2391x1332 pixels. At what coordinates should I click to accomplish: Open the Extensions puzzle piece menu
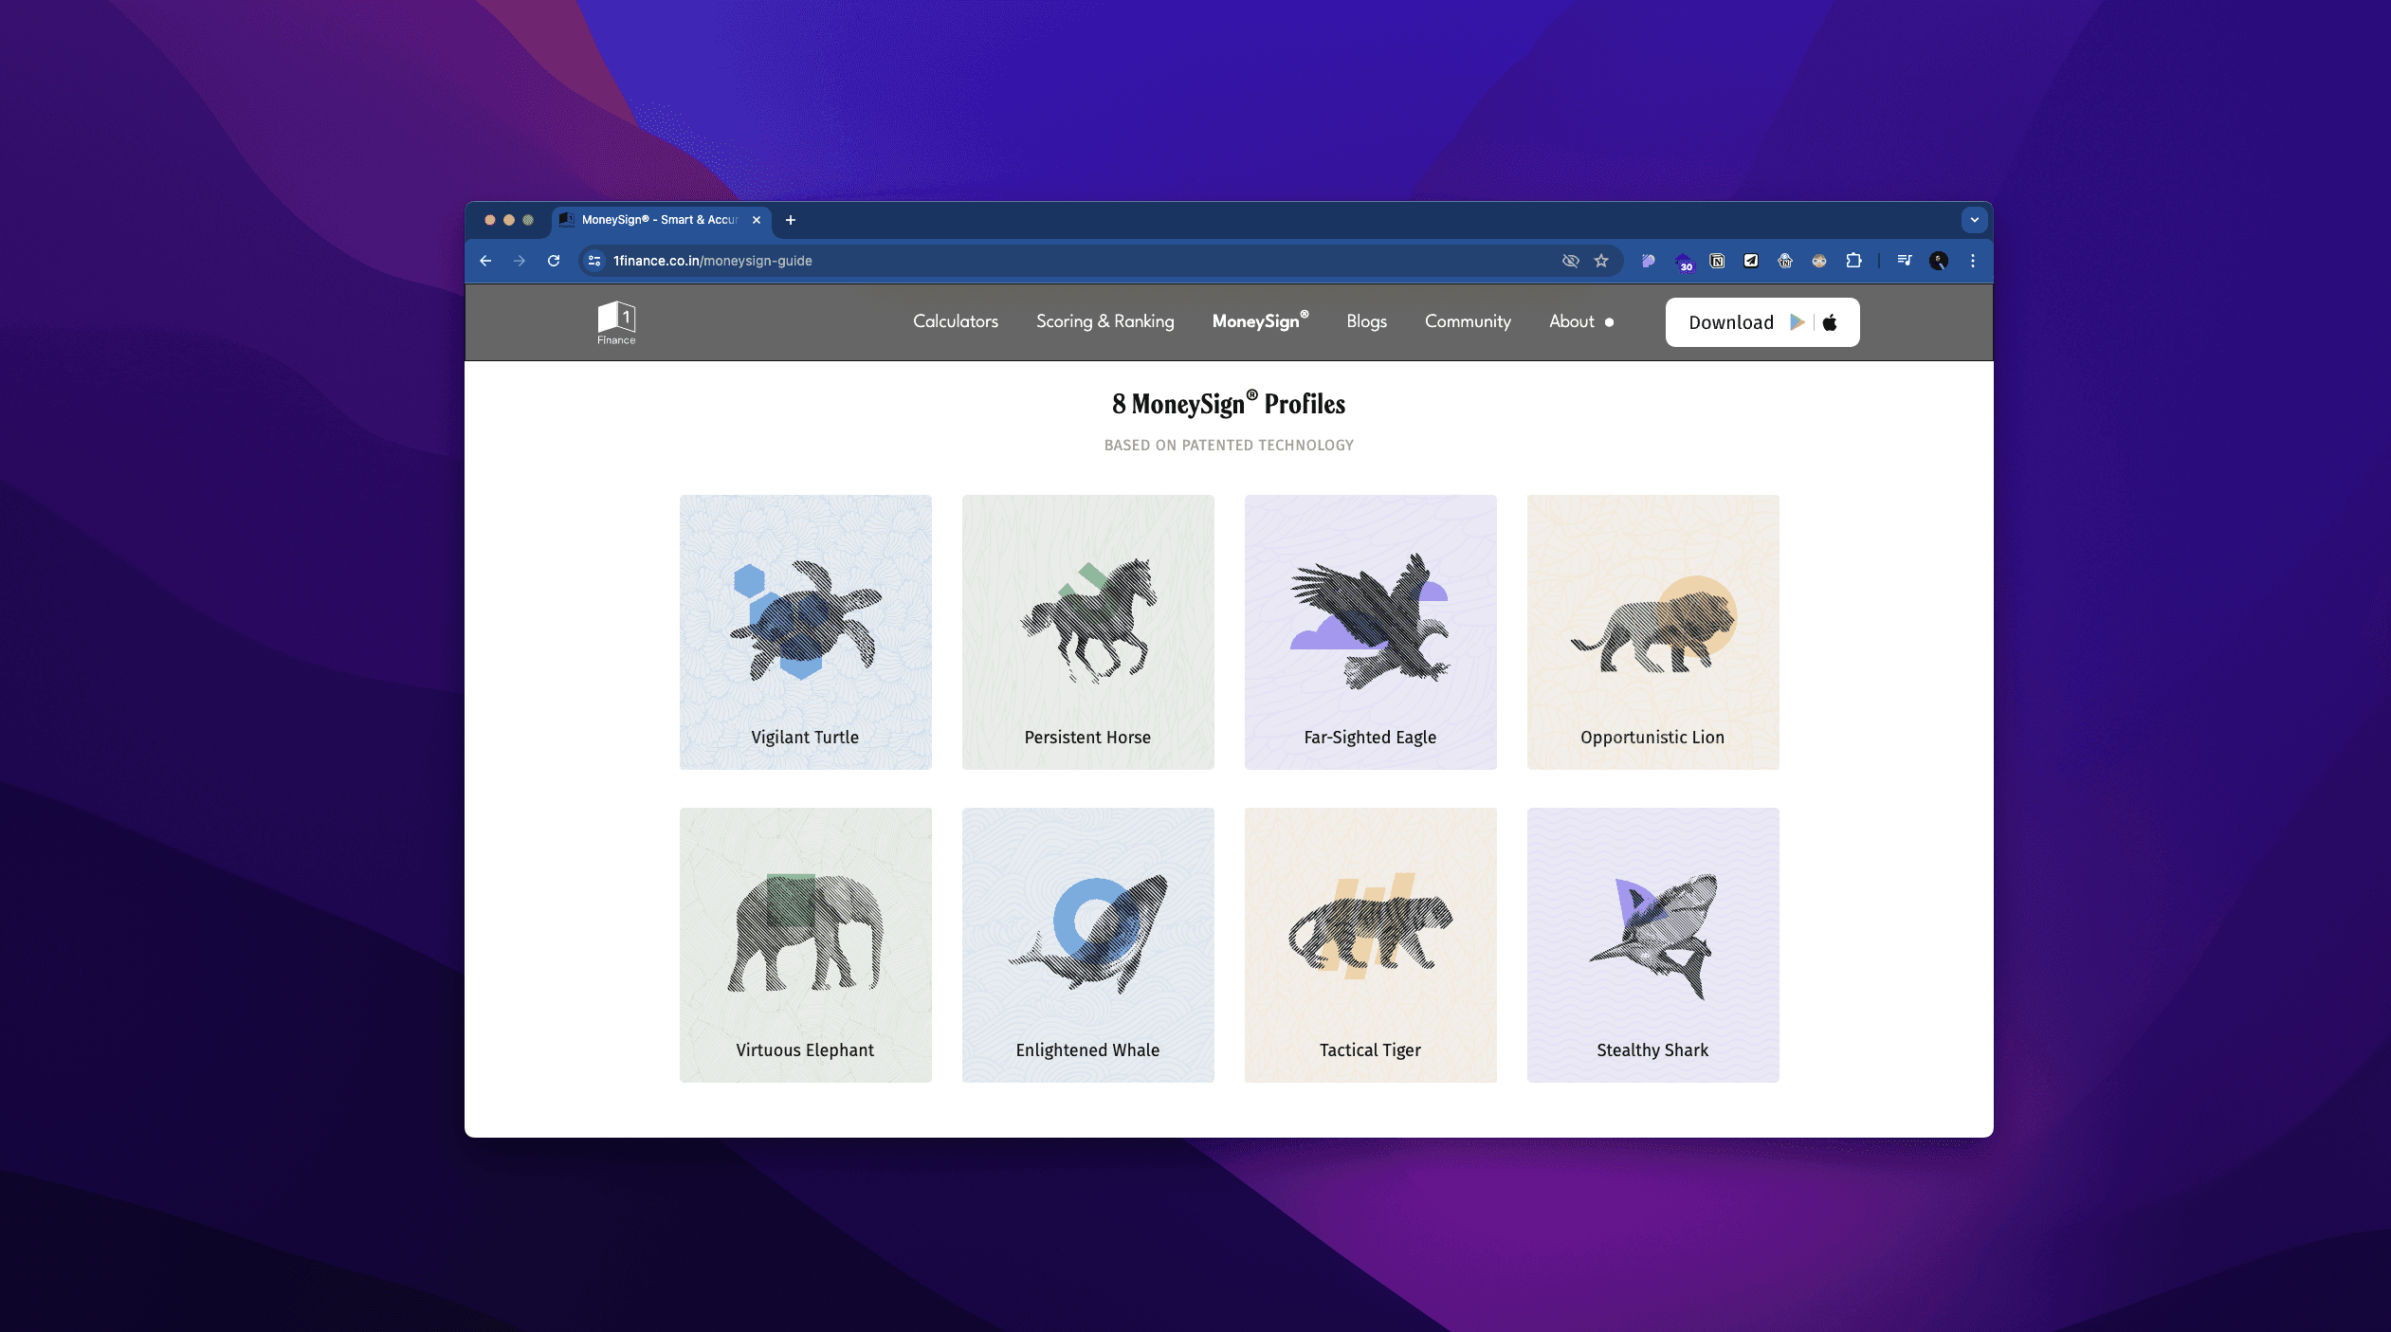coord(1853,261)
